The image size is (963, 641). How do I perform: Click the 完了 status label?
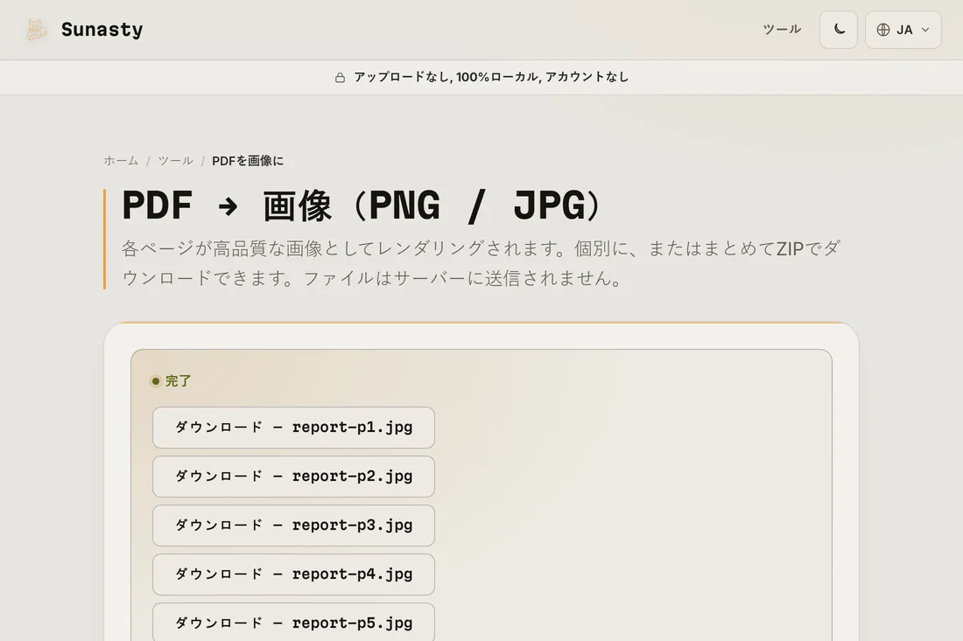[178, 381]
